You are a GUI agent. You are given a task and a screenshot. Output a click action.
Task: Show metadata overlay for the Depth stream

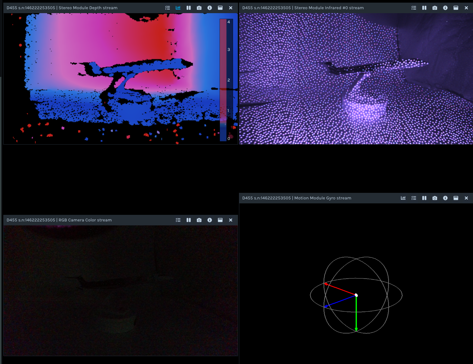[168, 8]
